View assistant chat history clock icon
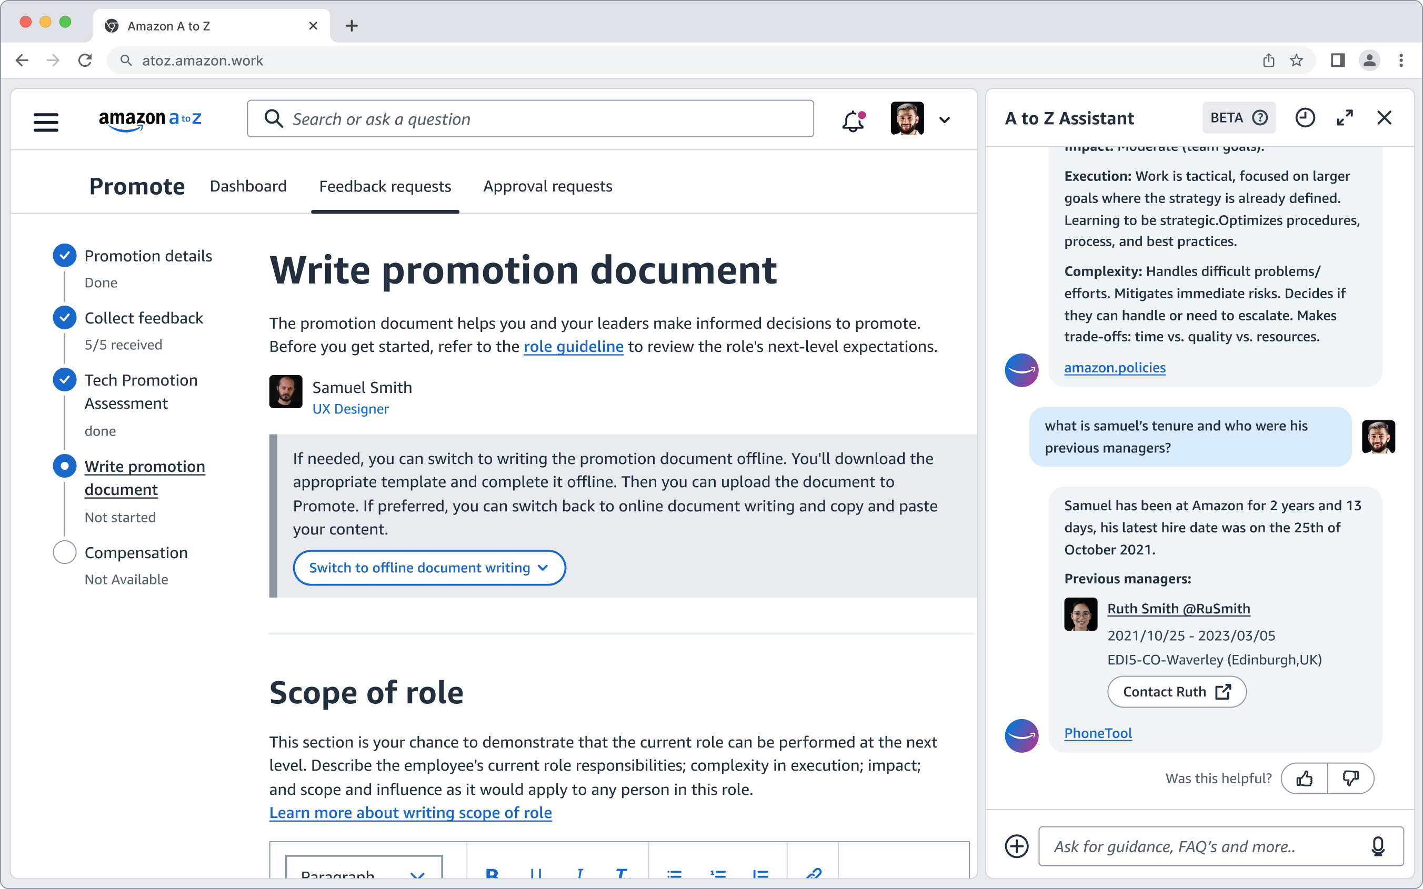This screenshot has height=889, width=1423. [1305, 118]
